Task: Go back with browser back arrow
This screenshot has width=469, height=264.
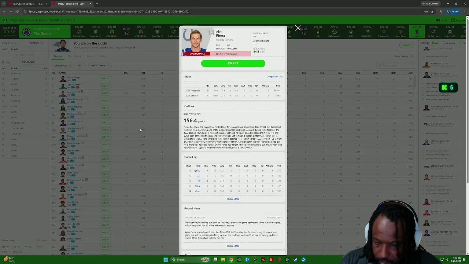Action: pos(4,11)
